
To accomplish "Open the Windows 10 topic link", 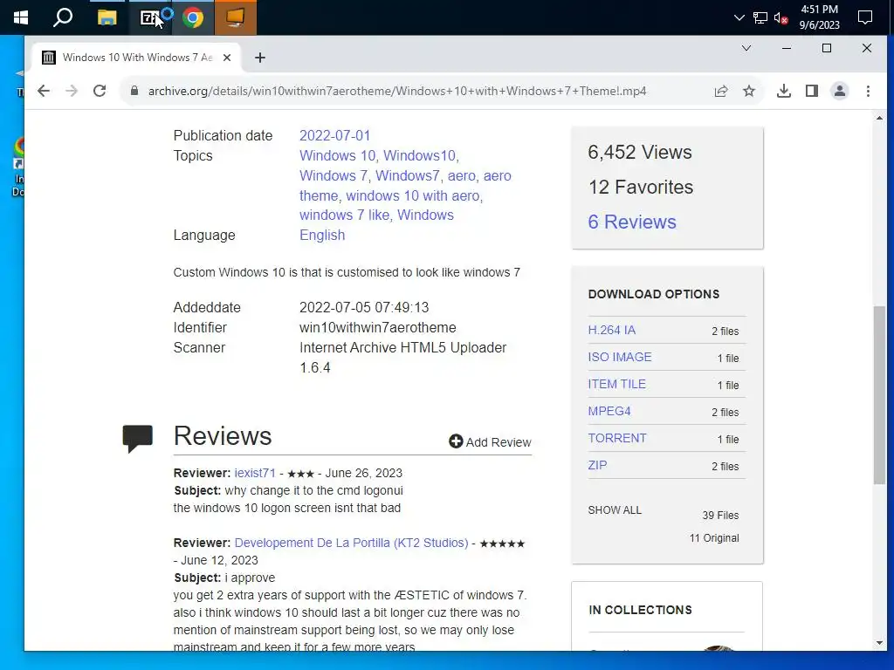I will tap(338, 155).
